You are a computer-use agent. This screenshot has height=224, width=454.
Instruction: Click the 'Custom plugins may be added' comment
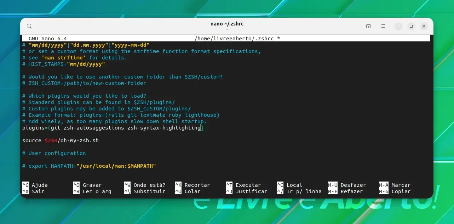[x=107, y=109]
